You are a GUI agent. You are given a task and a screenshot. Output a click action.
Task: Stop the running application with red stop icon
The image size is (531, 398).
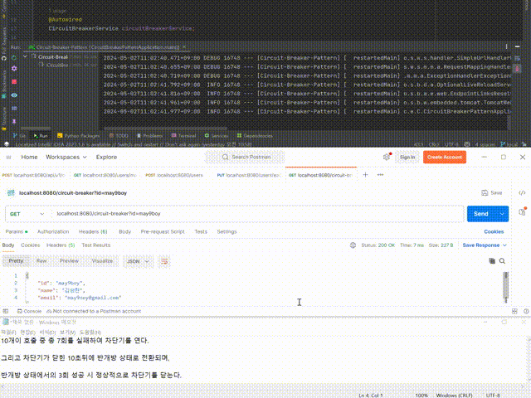click(14, 81)
